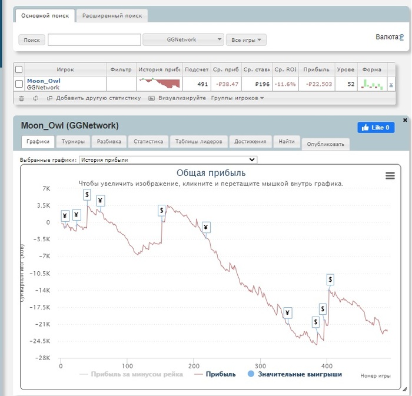Image resolution: width=412 pixels, height=396 pixels.
Task: Open the Графики tab
Action: (38, 142)
